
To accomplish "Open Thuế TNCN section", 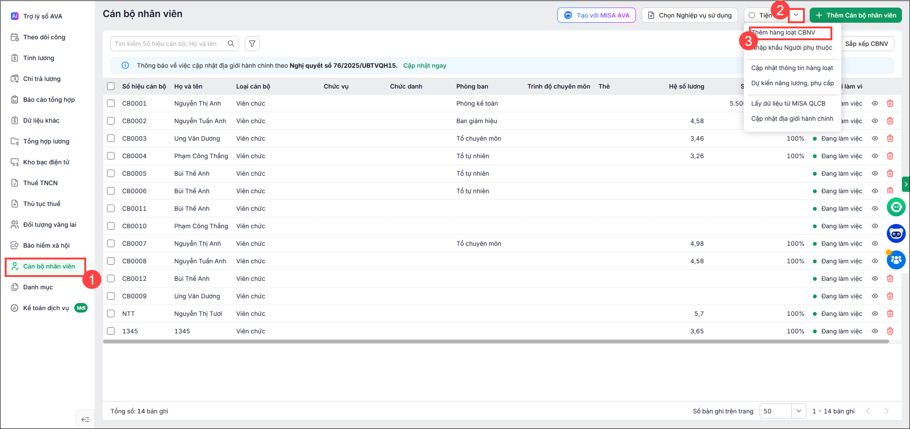I will [40, 183].
